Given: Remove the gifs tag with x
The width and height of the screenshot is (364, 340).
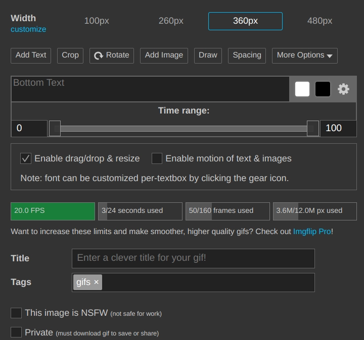Looking at the screenshot, I should tap(96, 282).
